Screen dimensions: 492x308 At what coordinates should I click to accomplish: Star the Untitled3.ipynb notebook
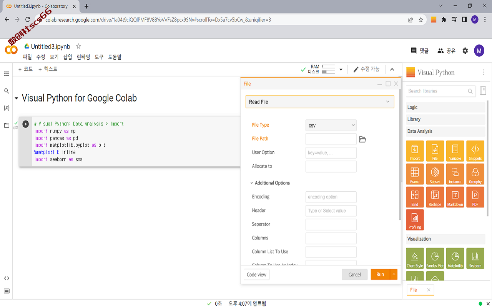pos(78,46)
